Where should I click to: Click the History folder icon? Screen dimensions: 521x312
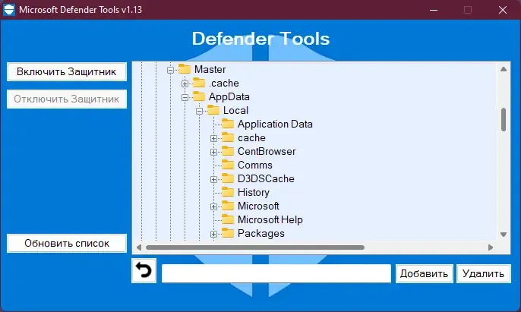[x=228, y=192]
